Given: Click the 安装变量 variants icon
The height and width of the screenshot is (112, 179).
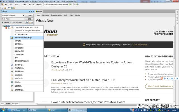Looking at the screenshot, I should 12,71.
